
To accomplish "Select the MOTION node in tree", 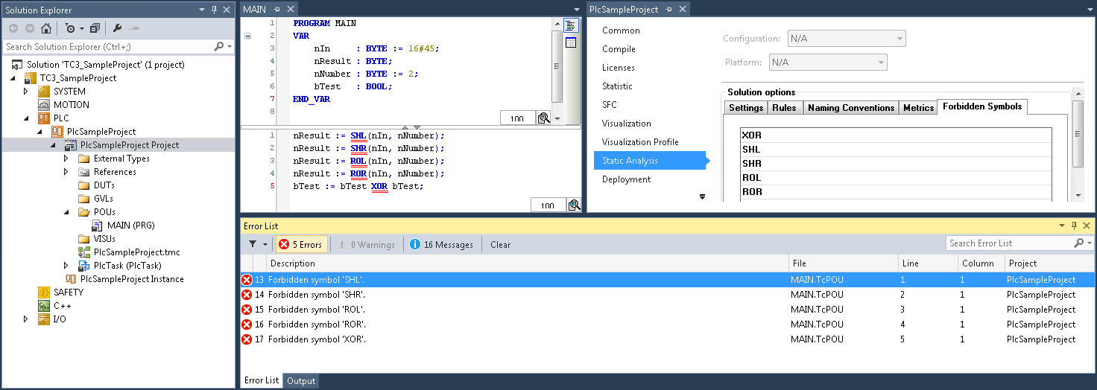I will point(71,105).
